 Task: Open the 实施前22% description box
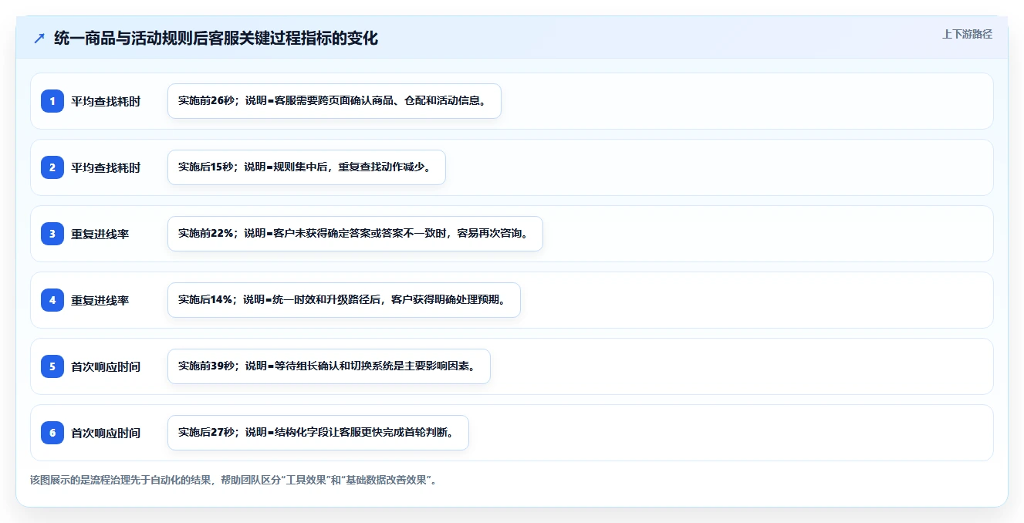(355, 234)
